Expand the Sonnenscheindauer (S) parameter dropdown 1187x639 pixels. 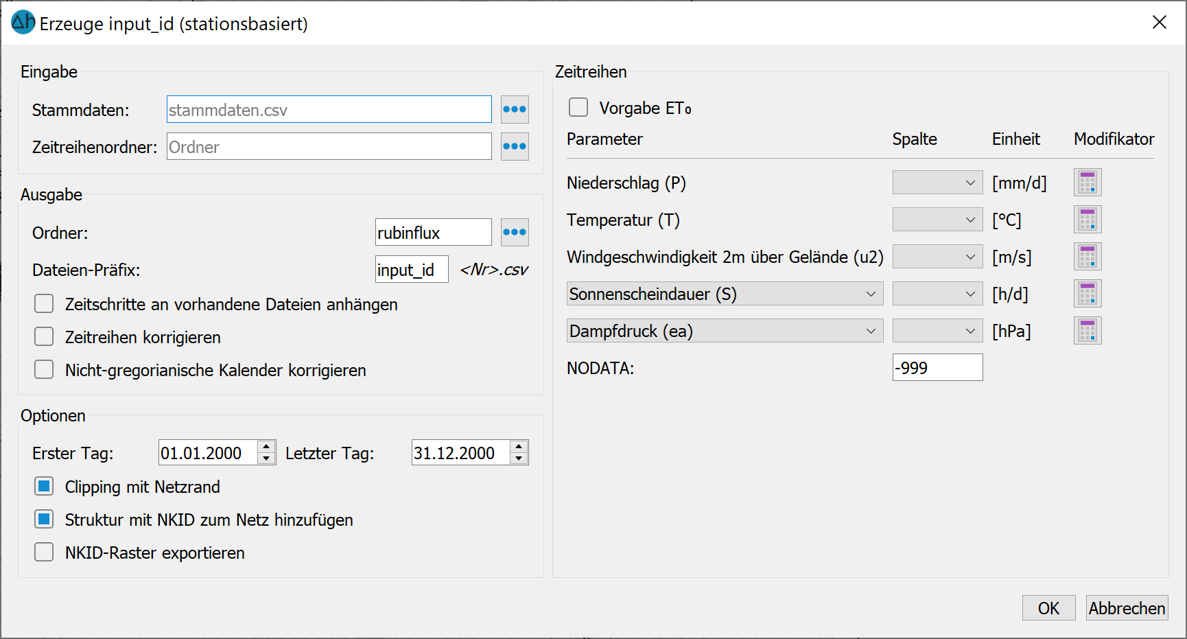point(725,294)
